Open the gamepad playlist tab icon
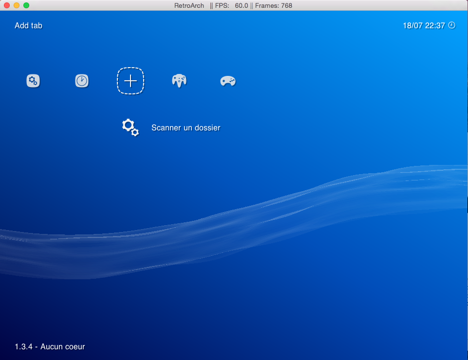 (x=228, y=81)
